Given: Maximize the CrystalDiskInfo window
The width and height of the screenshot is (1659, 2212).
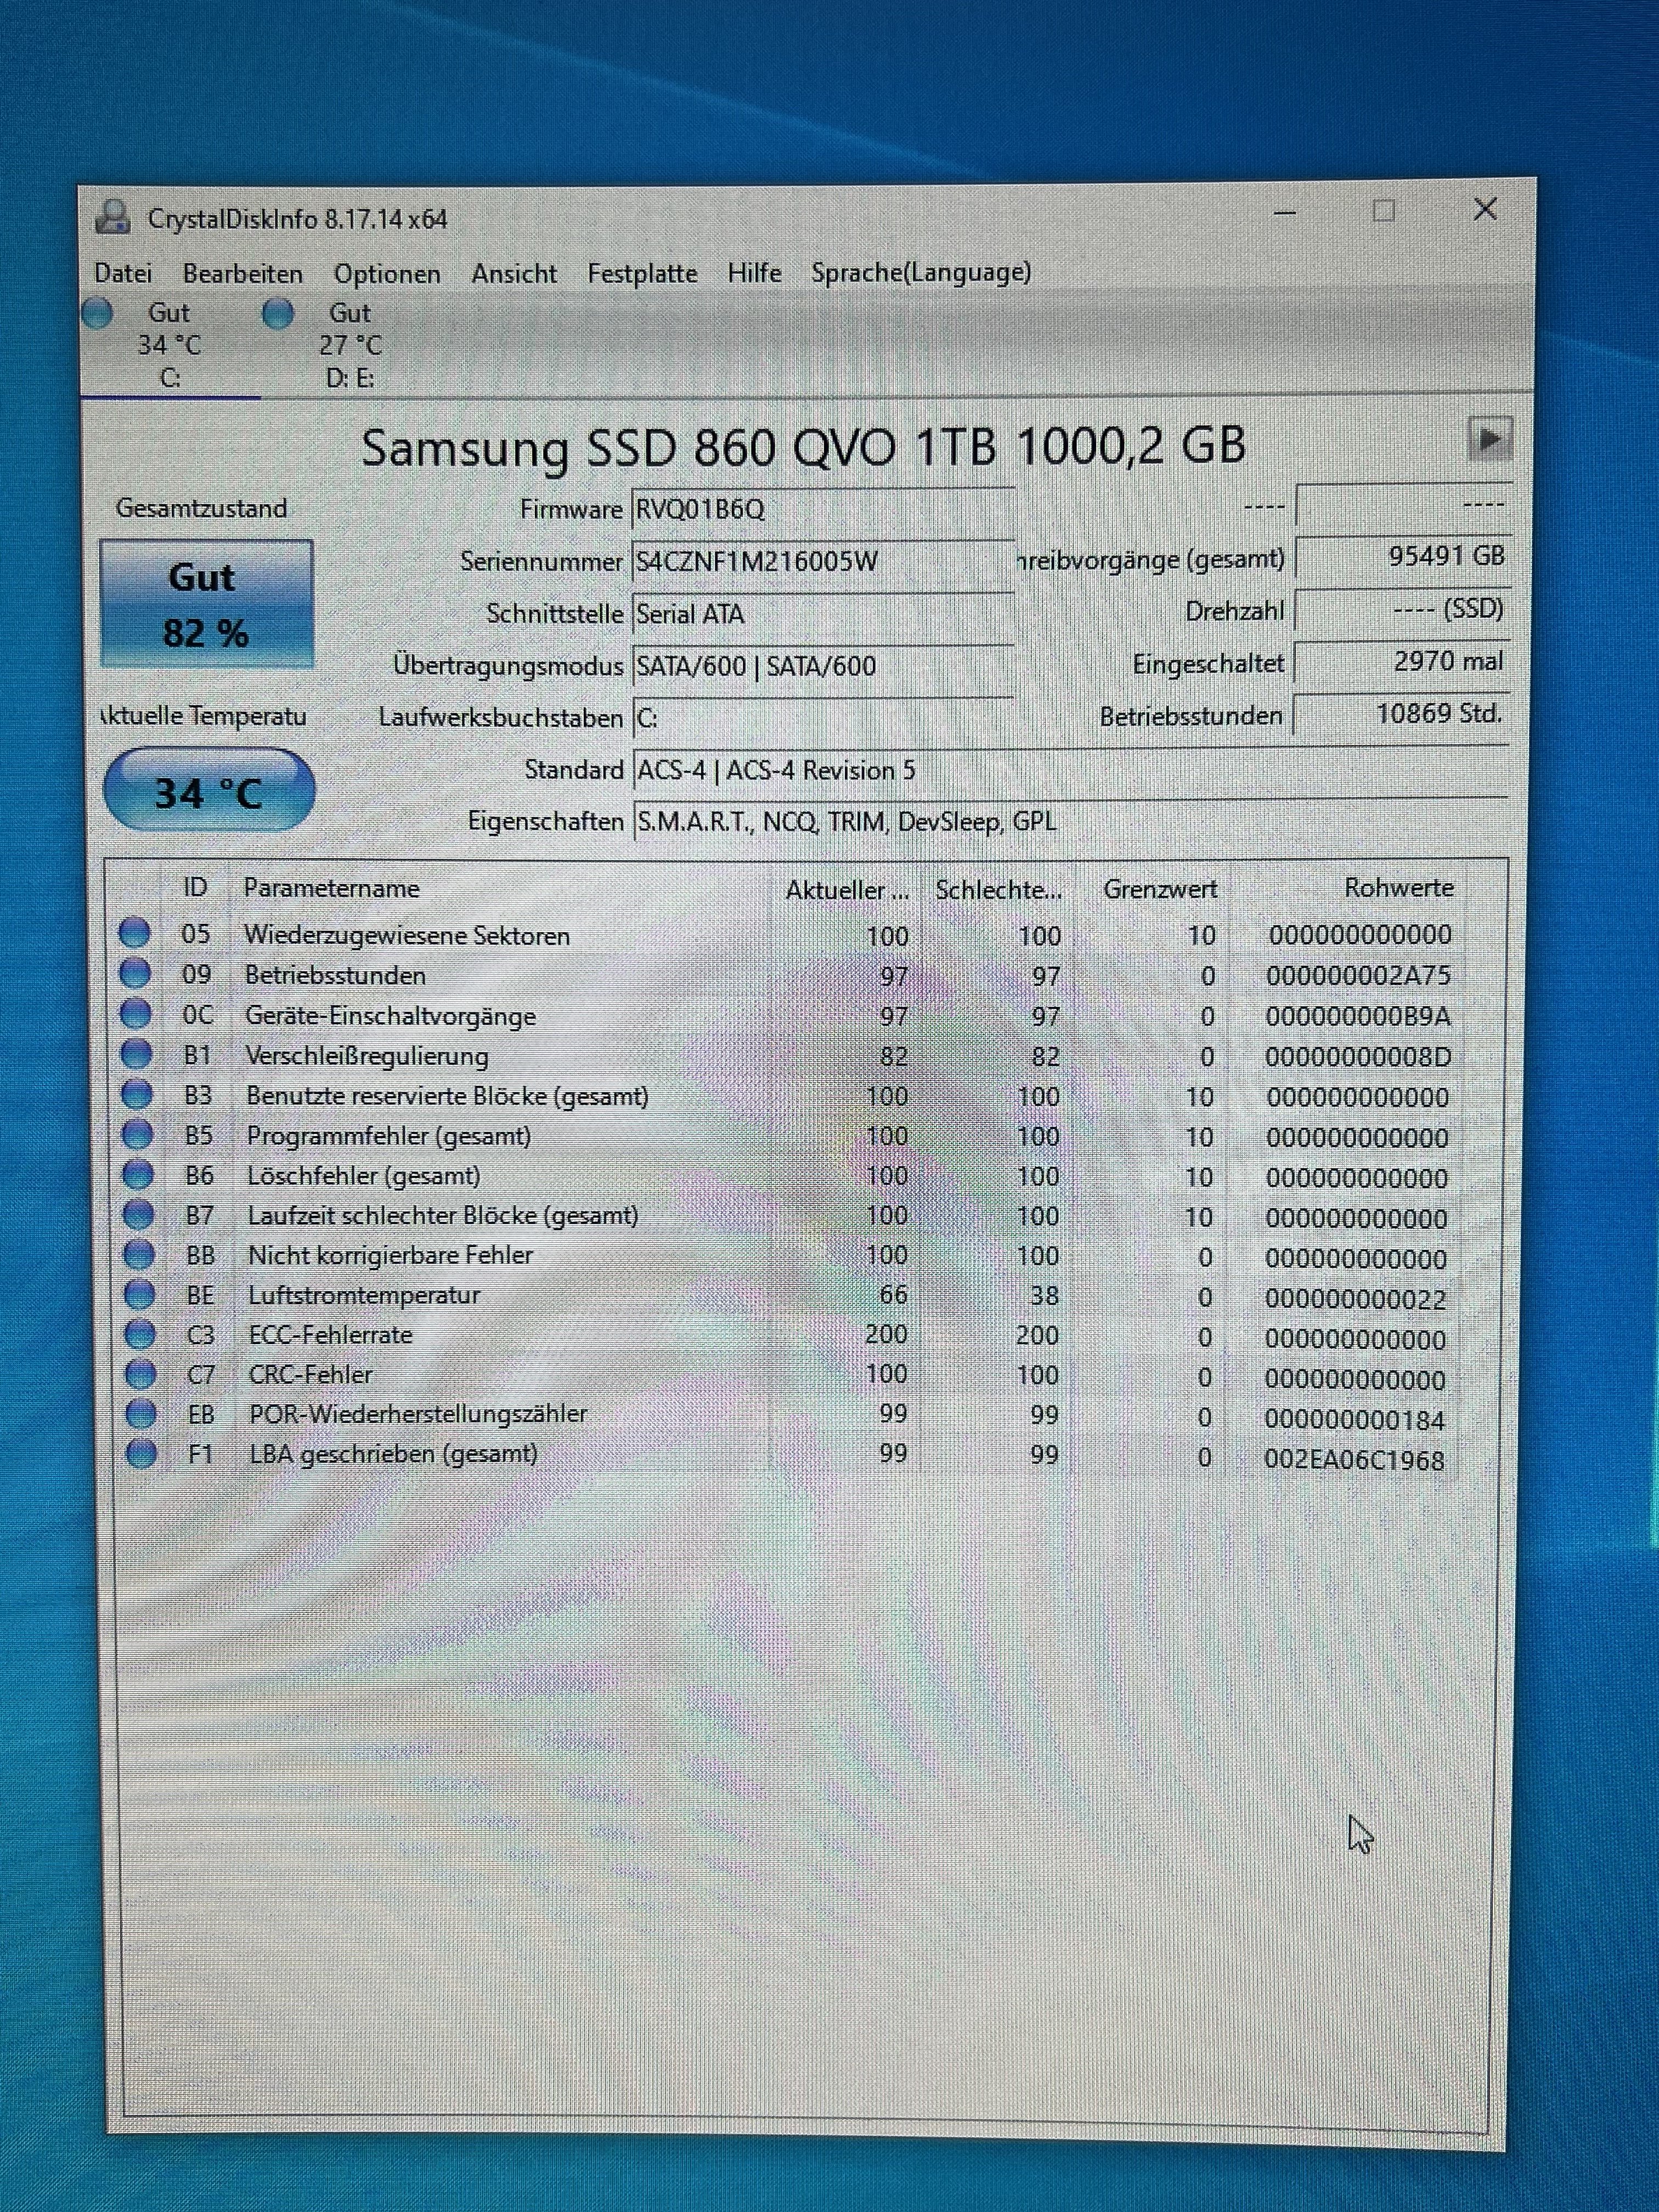Looking at the screenshot, I should pos(1383,211).
